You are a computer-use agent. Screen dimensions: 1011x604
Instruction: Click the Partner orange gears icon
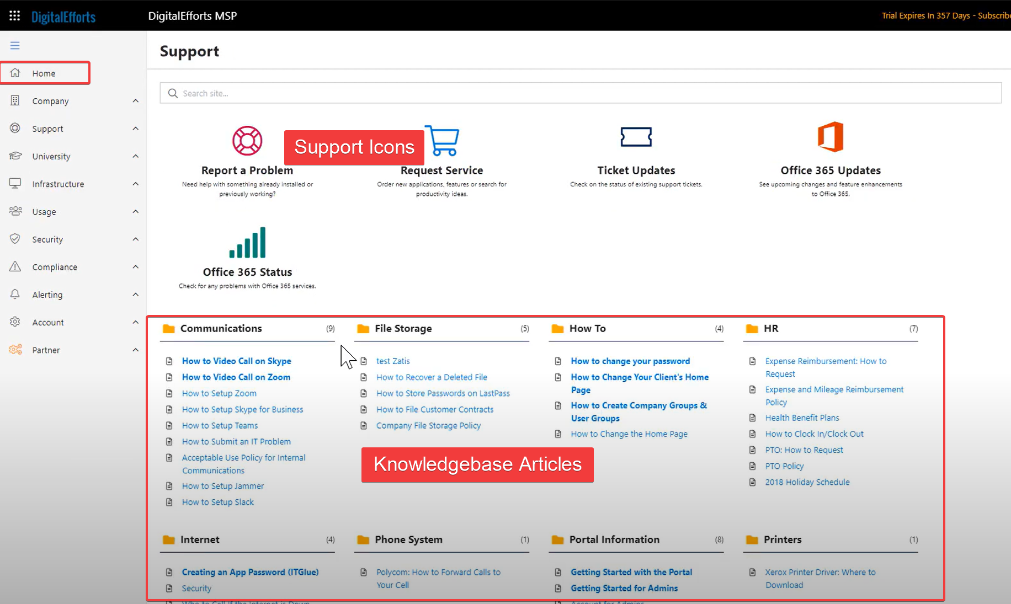[x=15, y=349]
